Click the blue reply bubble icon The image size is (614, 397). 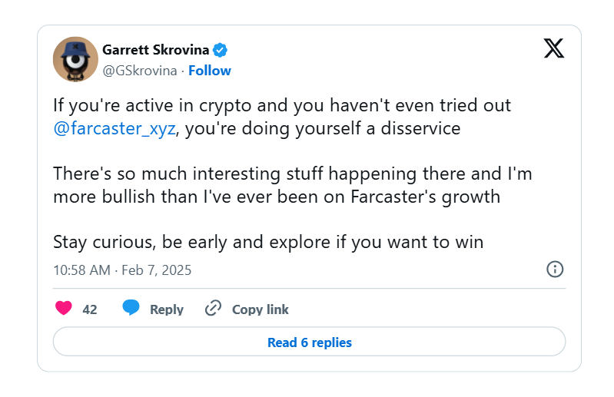[x=131, y=308]
